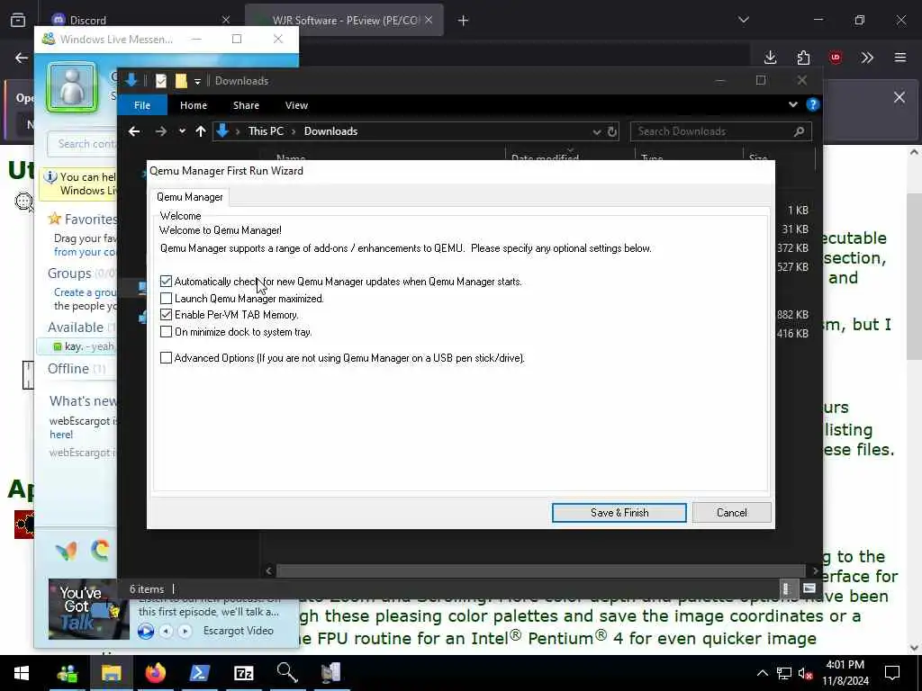922x691 pixels.
Task: Click Search contacts field in Messenger
Action: tap(82, 144)
